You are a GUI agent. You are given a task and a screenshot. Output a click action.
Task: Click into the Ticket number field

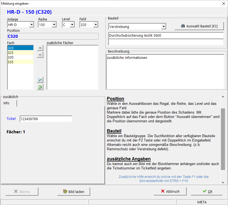[x=46, y=119]
